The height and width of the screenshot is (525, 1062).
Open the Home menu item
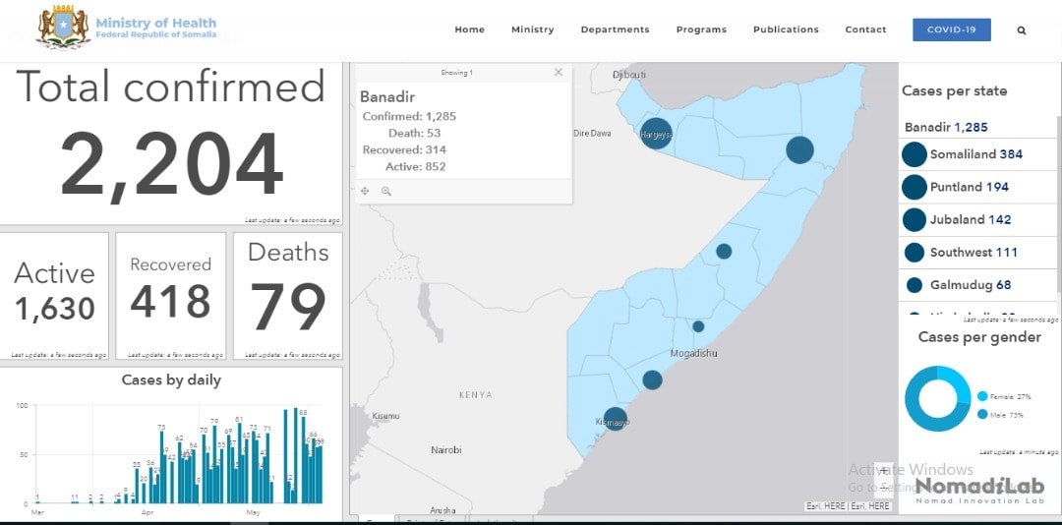469,29
